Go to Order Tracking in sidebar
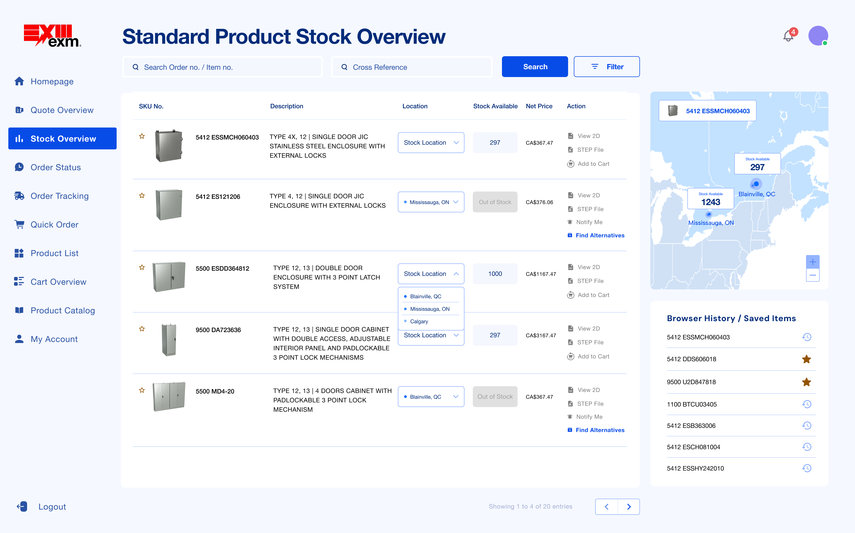The image size is (855, 533). pyautogui.click(x=59, y=196)
